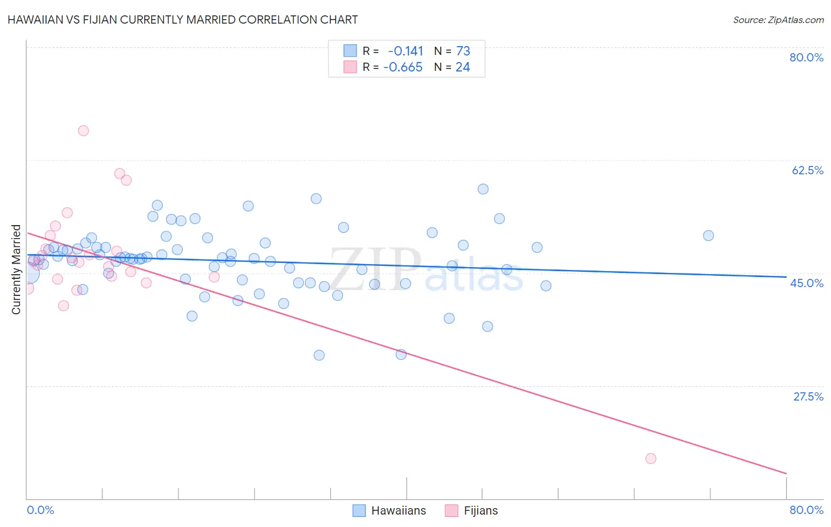Select the Hawaiians legend label

[x=398, y=510]
